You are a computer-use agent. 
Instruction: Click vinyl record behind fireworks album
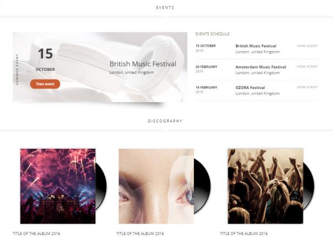[101, 186]
